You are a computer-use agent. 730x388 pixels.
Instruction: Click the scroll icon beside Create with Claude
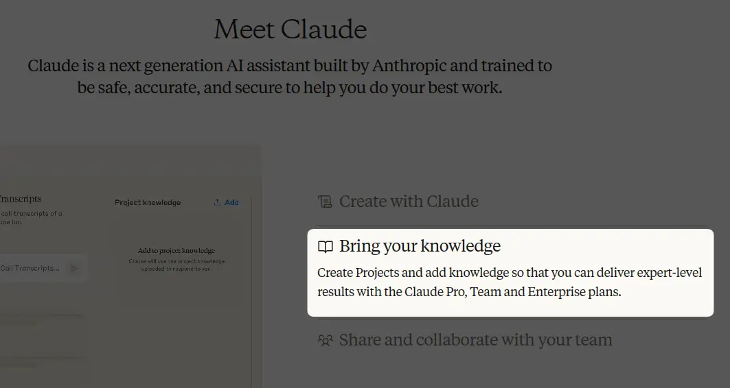tap(325, 202)
